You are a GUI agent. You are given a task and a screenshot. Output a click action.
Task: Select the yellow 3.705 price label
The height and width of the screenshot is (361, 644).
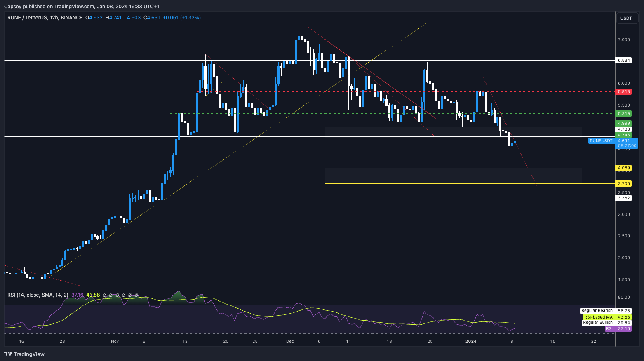pos(624,184)
